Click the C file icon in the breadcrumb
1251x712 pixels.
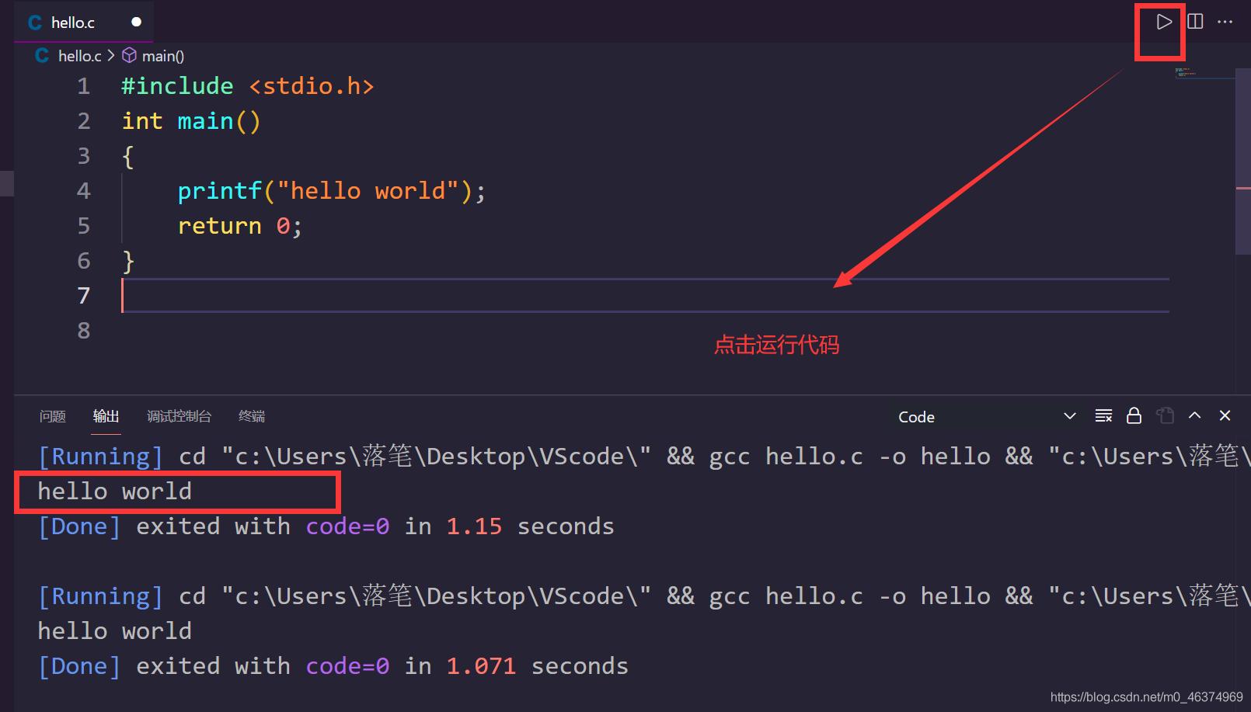coord(42,55)
